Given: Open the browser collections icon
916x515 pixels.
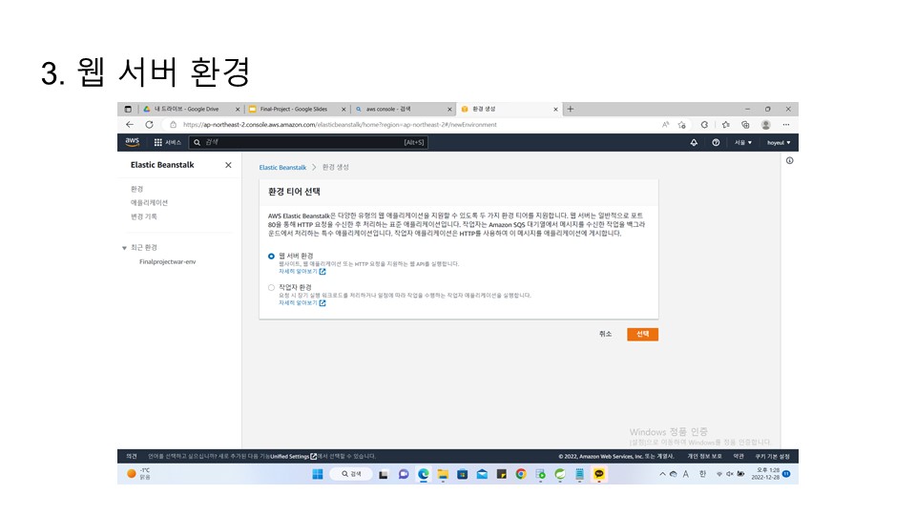Looking at the screenshot, I should [745, 124].
